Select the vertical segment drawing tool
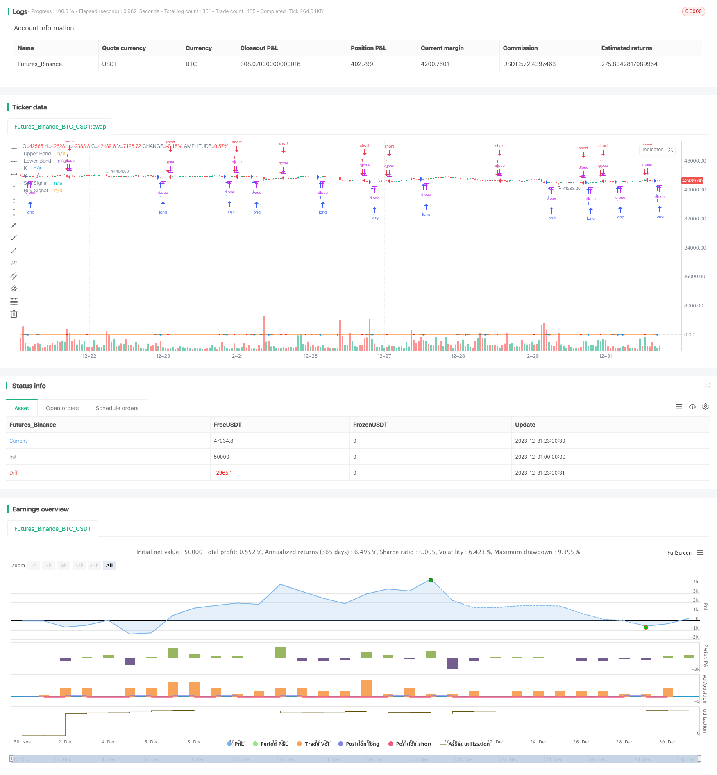 [14, 212]
